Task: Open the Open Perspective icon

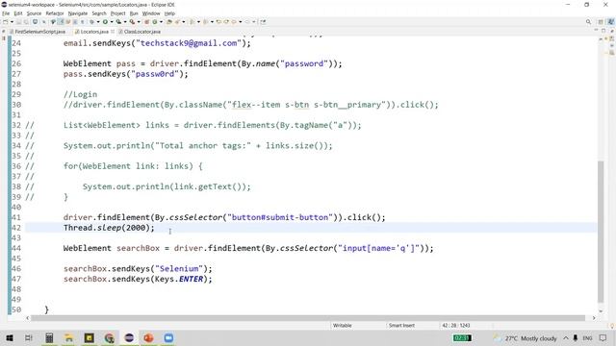Action: [x=601, y=22]
